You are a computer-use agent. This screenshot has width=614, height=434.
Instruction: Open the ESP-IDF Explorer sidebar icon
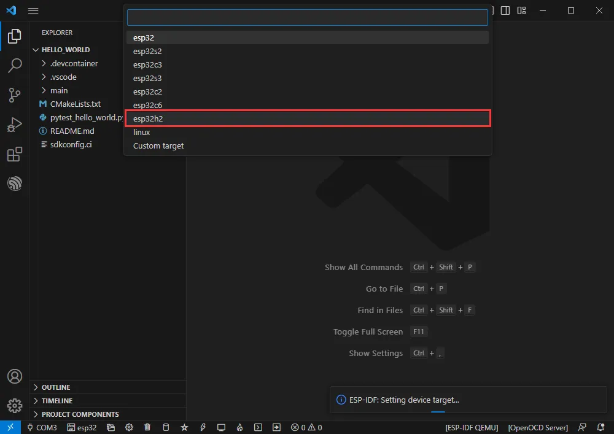pyautogui.click(x=15, y=184)
